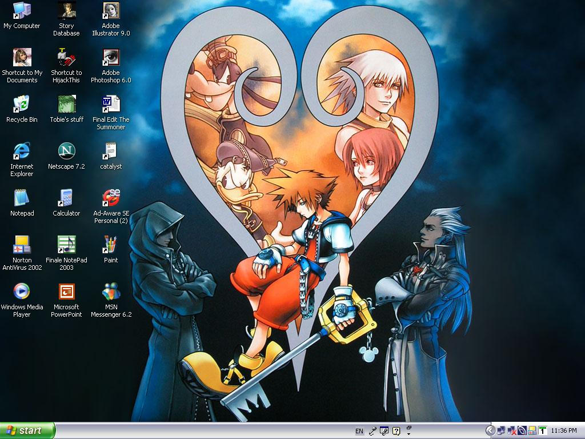
Task: Select the Microsoft PowerPoint icon
Action: click(66, 300)
